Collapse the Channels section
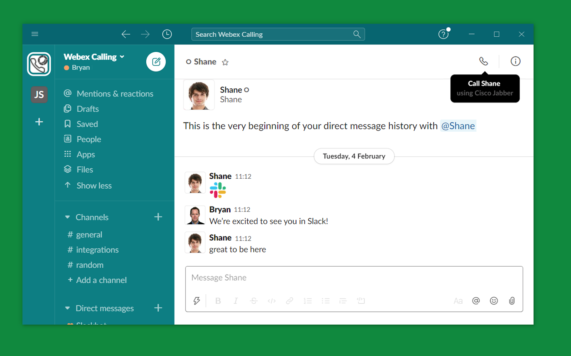 pyautogui.click(x=67, y=217)
